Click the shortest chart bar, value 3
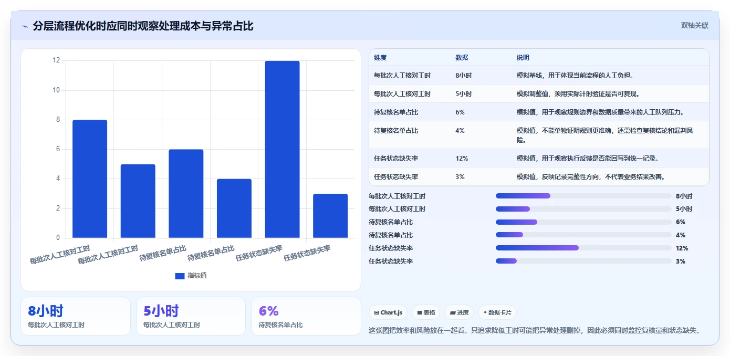 coord(330,216)
